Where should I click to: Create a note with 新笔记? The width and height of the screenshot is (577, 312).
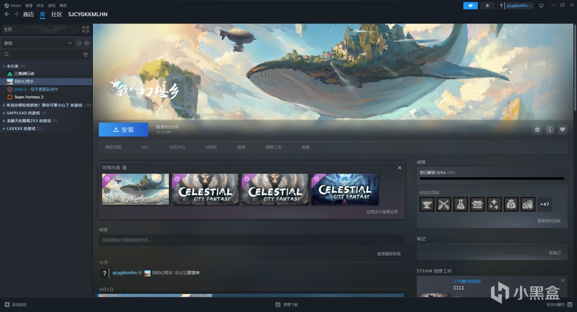[x=555, y=253]
